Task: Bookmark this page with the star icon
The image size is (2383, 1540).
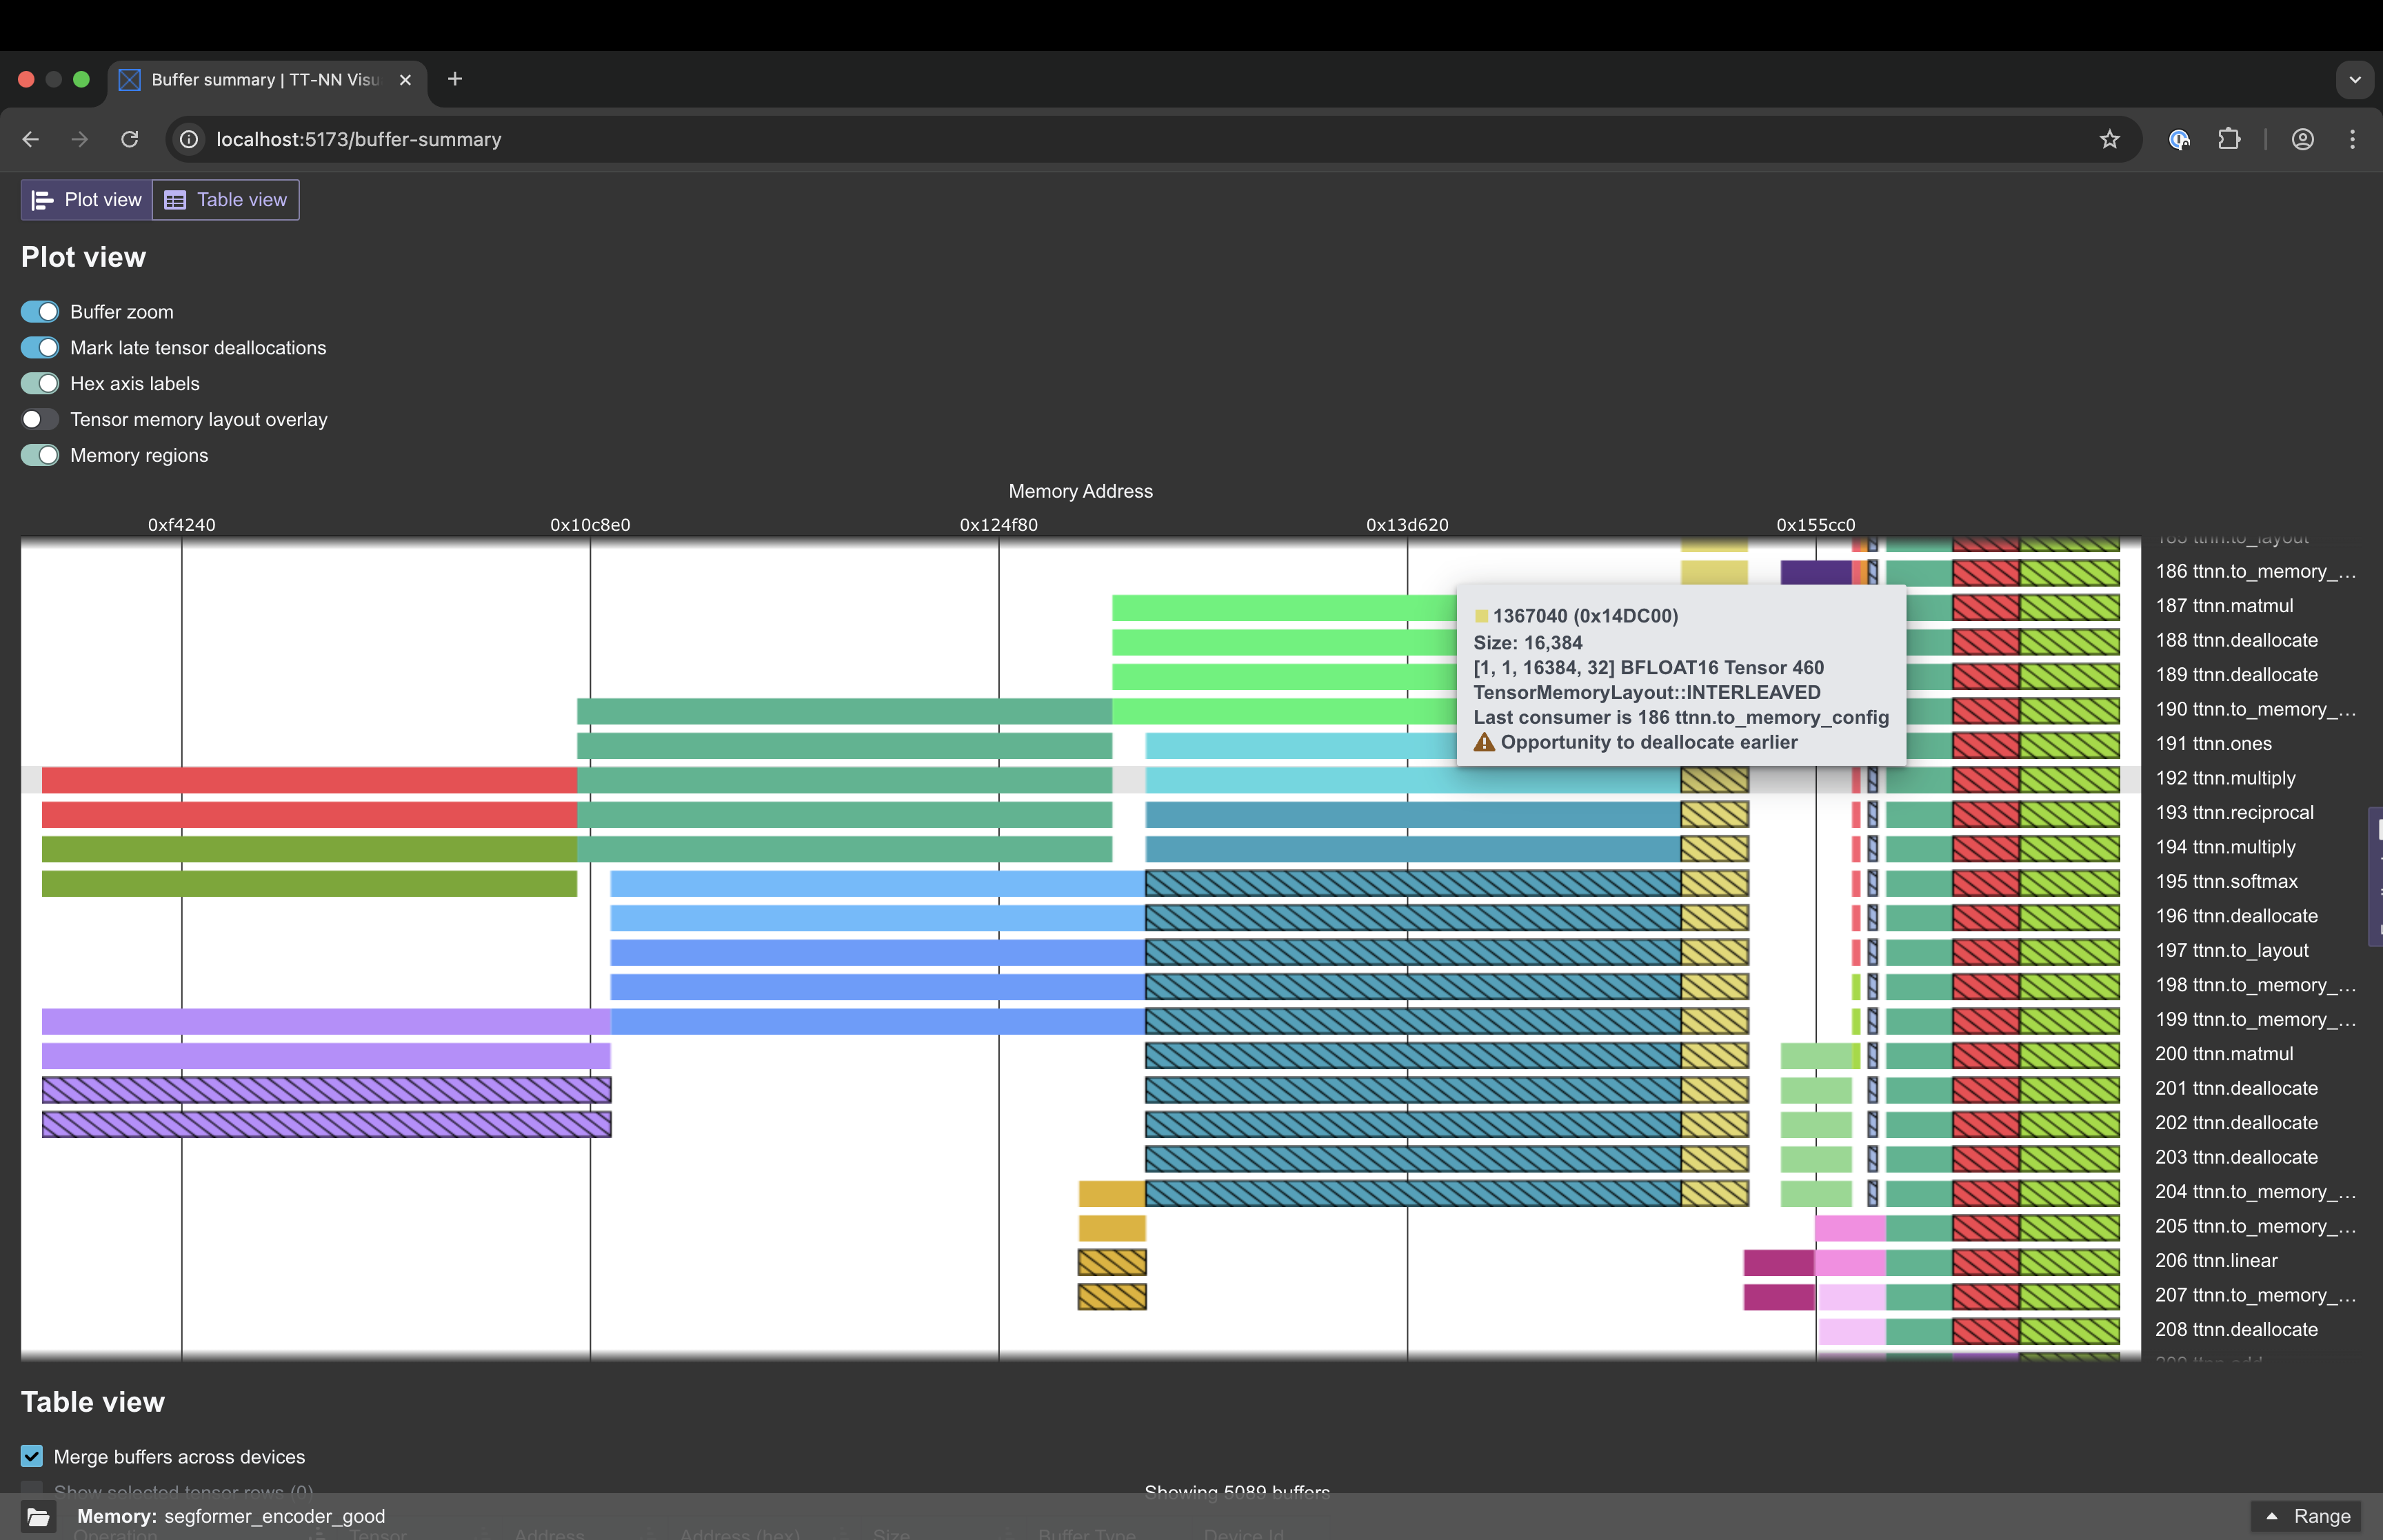Action: point(2109,139)
